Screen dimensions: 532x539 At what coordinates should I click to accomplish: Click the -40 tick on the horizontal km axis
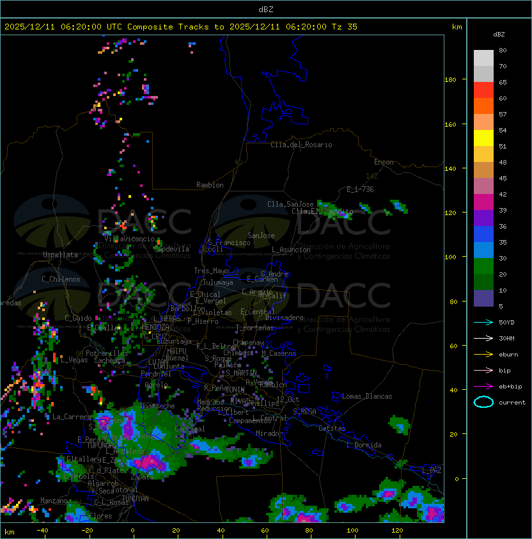[x=42, y=531]
